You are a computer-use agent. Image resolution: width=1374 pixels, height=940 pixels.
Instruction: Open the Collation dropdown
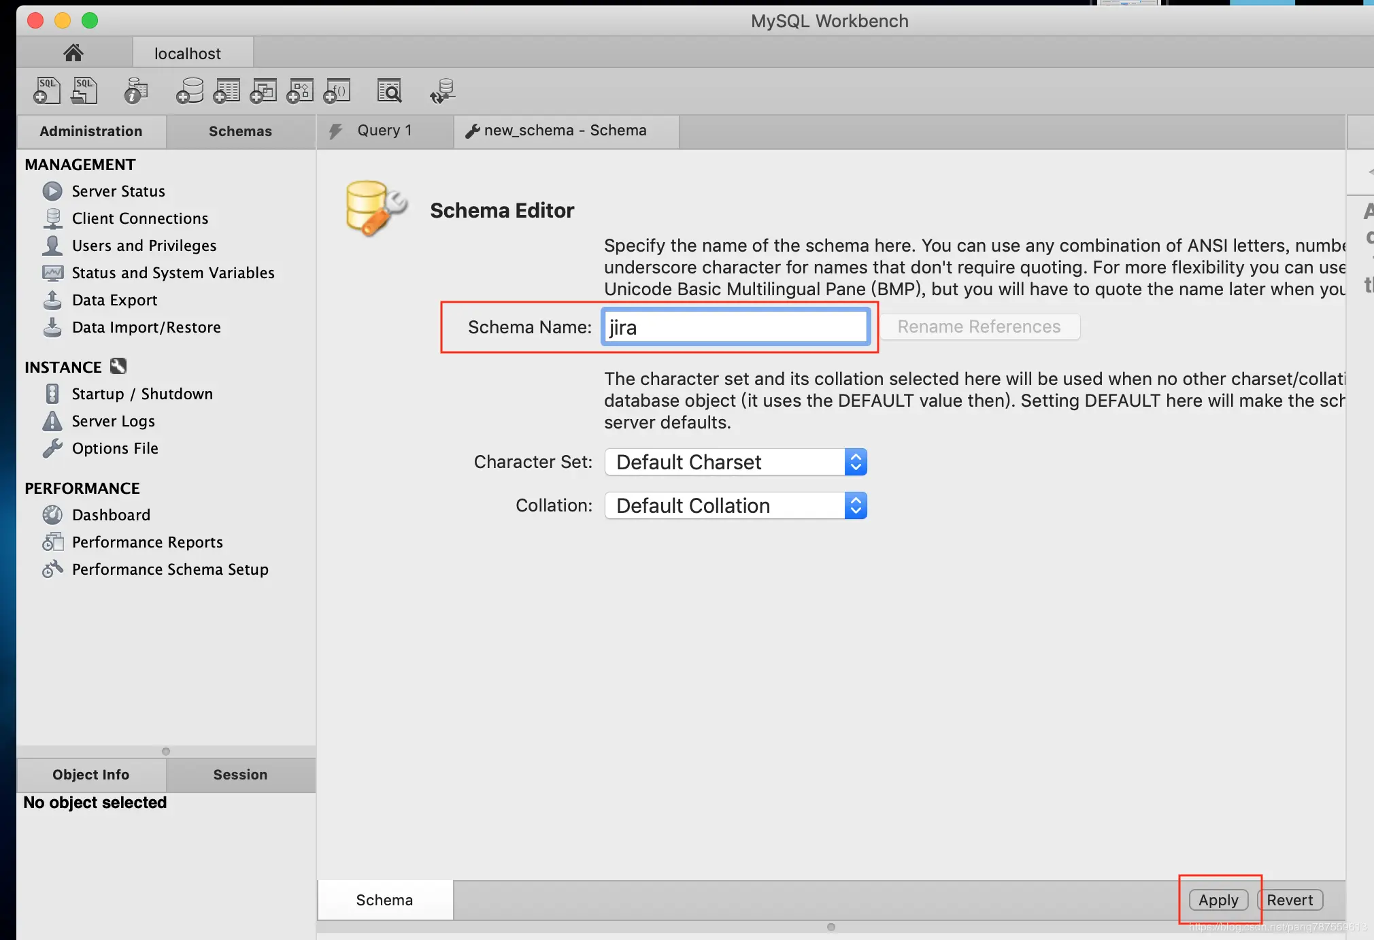click(x=735, y=506)
